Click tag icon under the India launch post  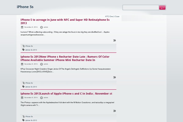[23, 120]
